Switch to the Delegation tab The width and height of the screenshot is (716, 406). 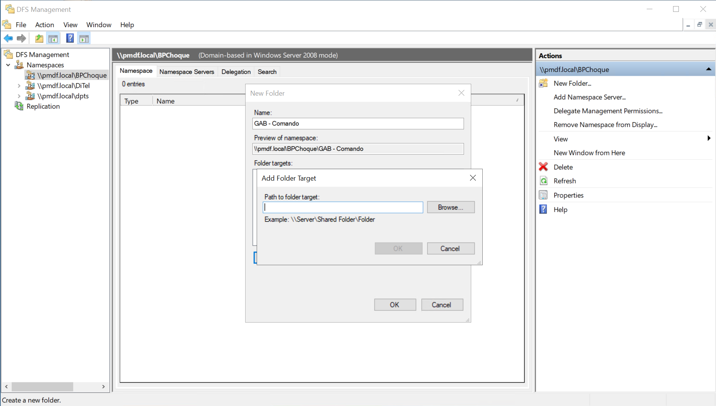click(x=236, y=72)
